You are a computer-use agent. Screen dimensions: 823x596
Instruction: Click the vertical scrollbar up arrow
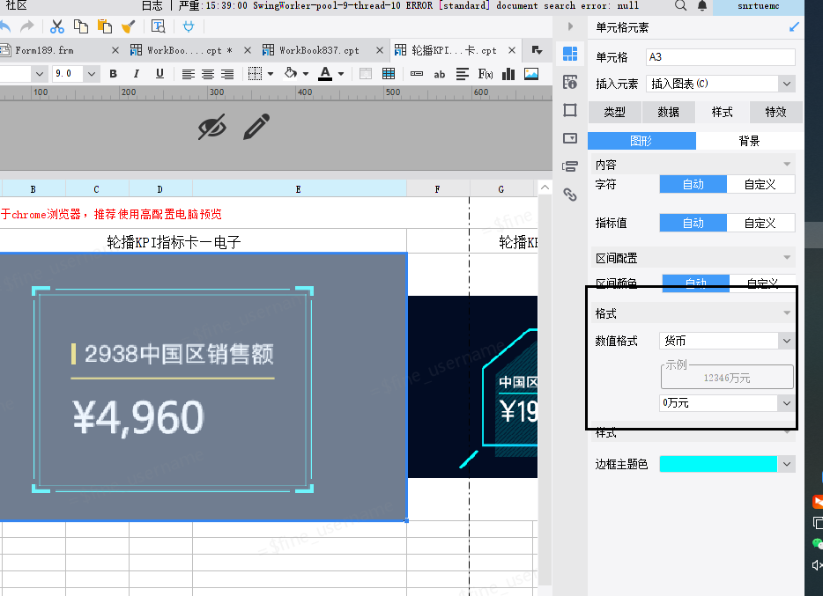[545, 188]
